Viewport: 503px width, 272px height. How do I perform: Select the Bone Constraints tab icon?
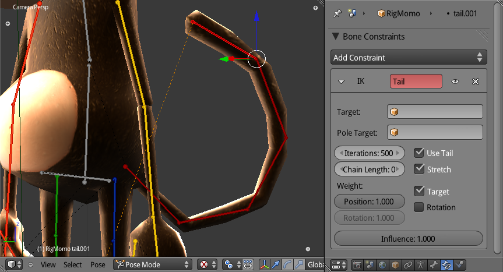[446, 264]
